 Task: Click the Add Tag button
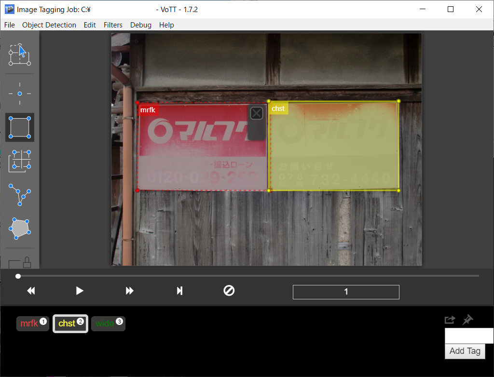465,351
